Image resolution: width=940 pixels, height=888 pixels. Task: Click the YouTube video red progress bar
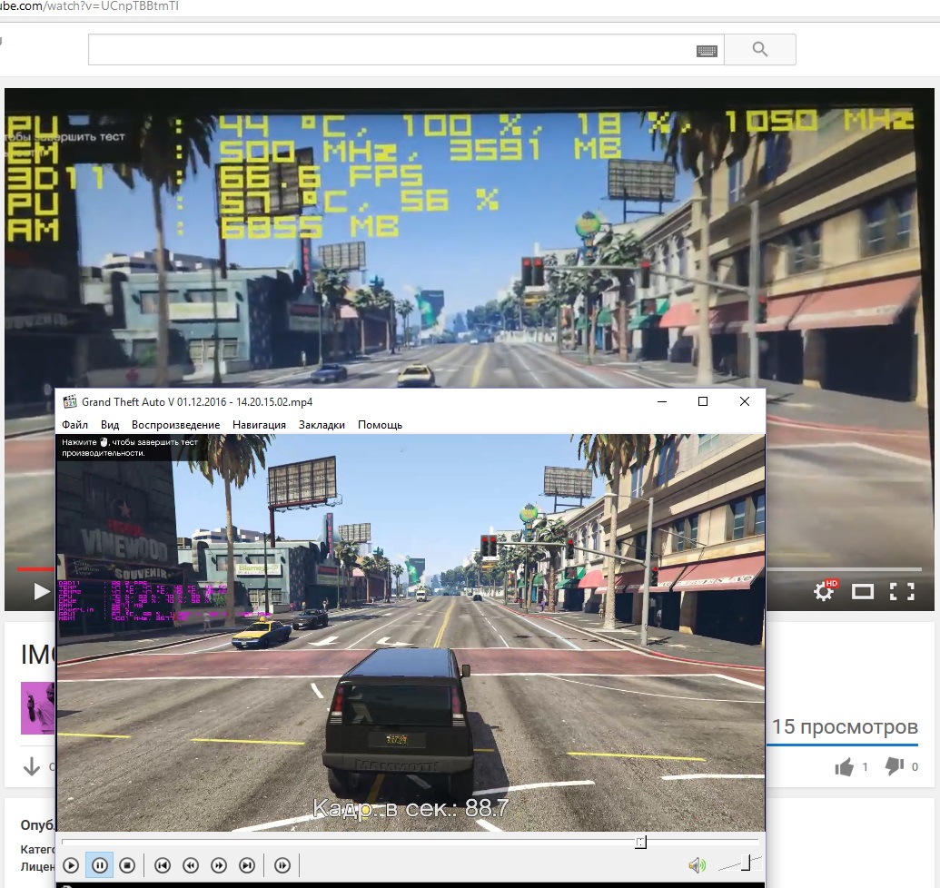click(35, 568)
